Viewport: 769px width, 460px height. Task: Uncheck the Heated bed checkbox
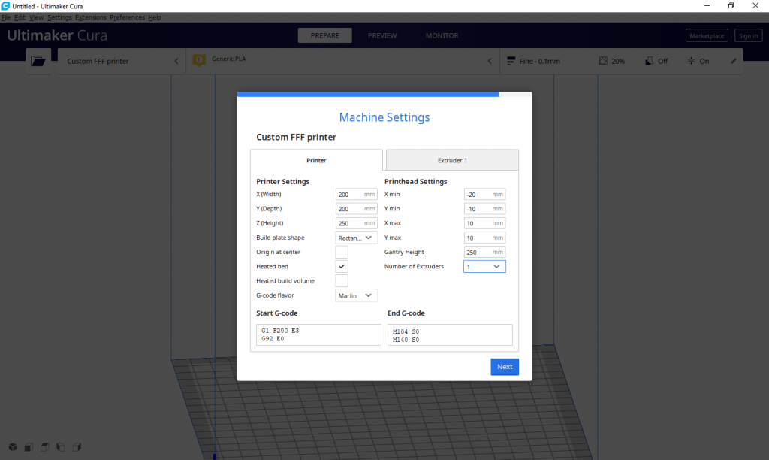click(342, 267)
